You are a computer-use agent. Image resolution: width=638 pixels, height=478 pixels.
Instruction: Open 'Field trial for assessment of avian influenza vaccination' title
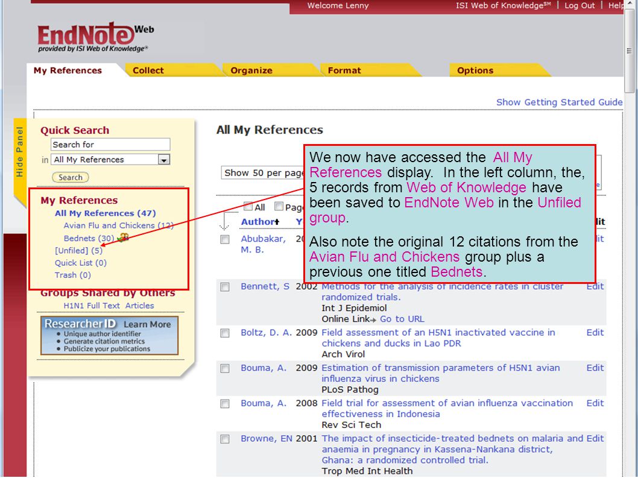tap(447, 409)
